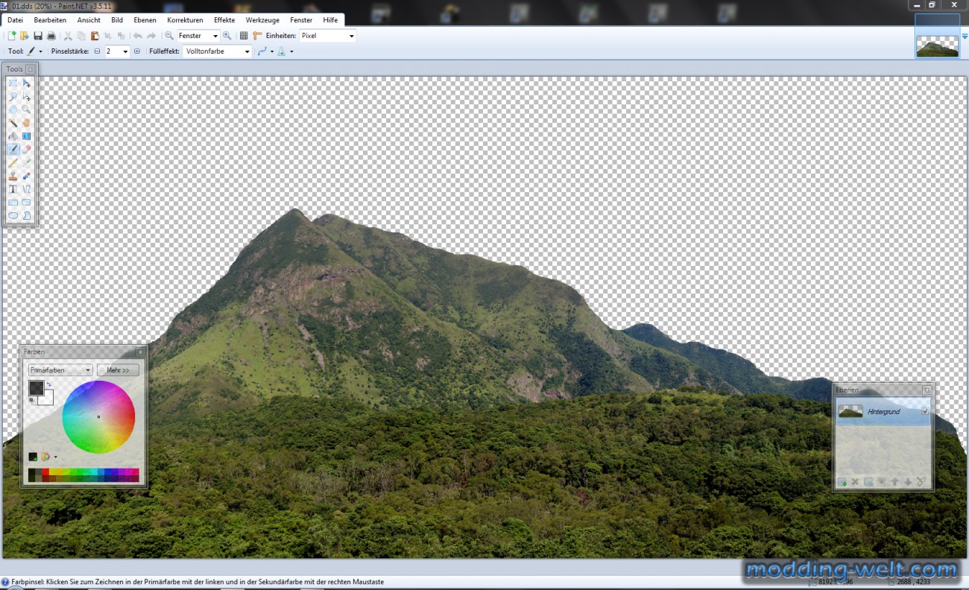Zoom out with the magnifier minus icon
This screenshot has width=969, height=590.
(169, 36)
